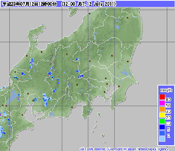The width and height of the screenshot is (175, 151).
Task: Click the Japan Meteorological Agency copyright notice
Action: [124, 149]
